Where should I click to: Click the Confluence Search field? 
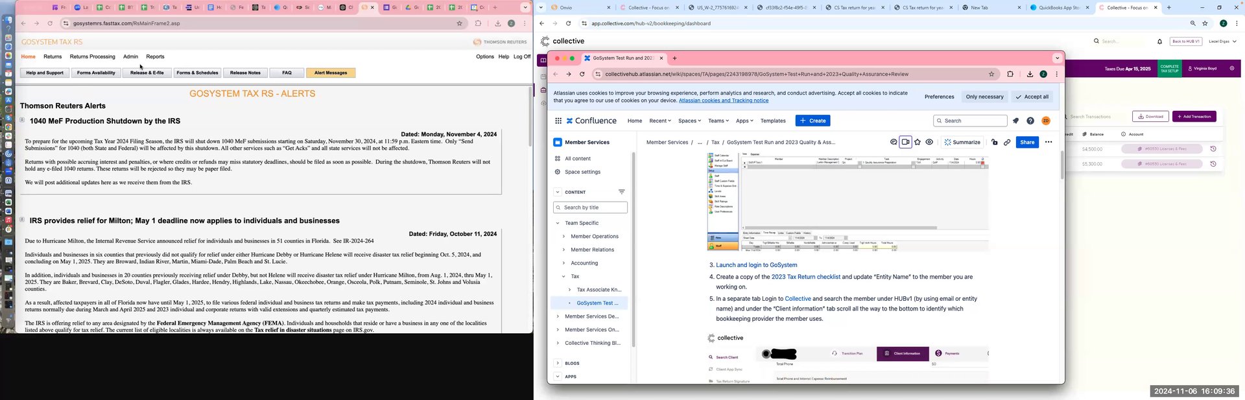point(970,121)
